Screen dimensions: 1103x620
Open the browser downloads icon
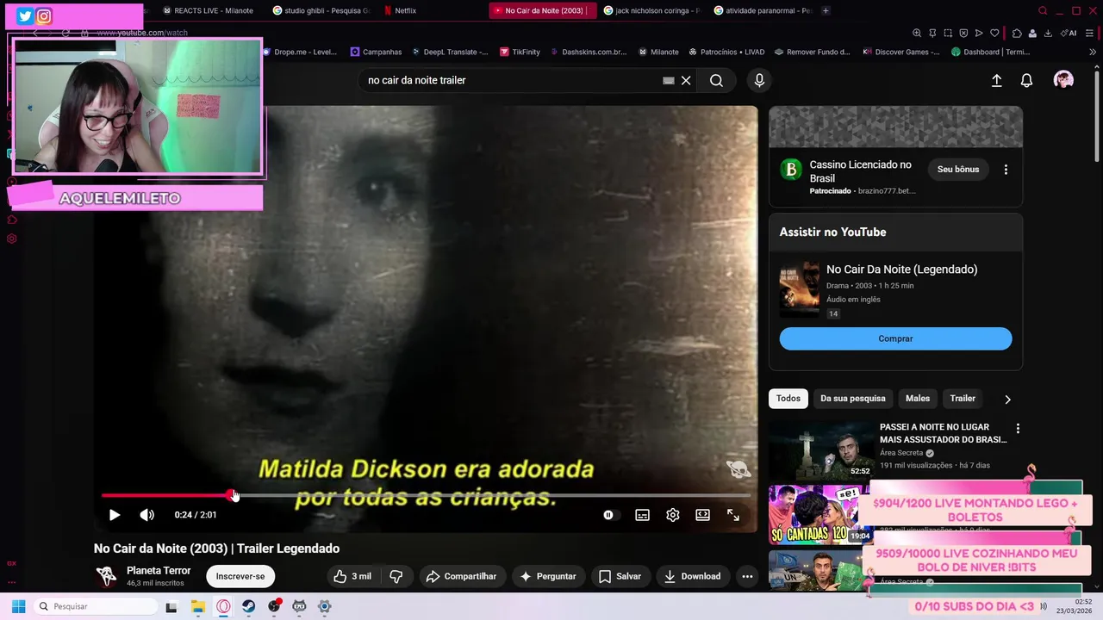pyautogui.click(x=1048, y=33)
